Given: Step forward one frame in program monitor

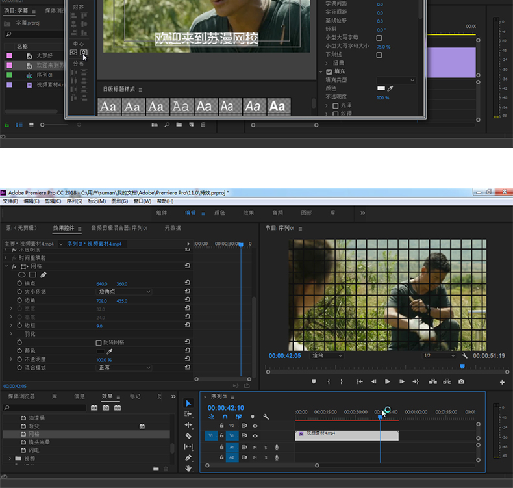Looking at the screenshot, I should pyautogui.click(x=402, y=381).
